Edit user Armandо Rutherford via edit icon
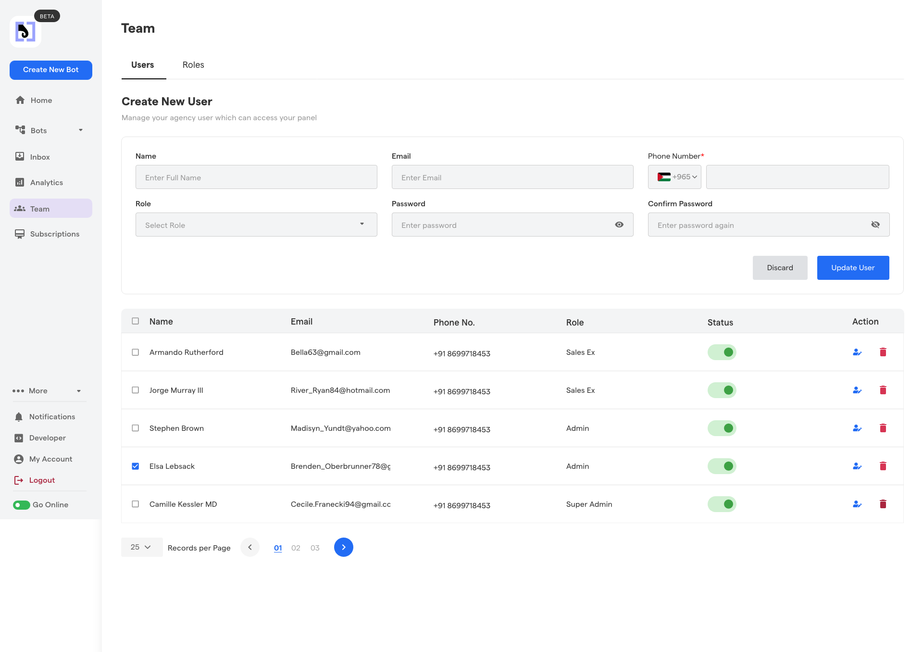The height and width of the screenshot is (652, 923). [x=857, y=352]
